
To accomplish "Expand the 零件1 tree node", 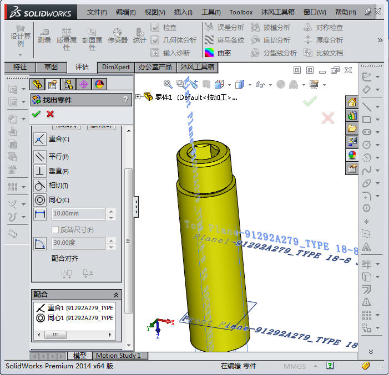I will coord(138,97).
